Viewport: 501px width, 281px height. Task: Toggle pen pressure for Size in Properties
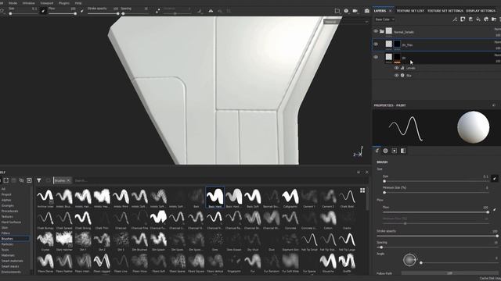(494, 179)
